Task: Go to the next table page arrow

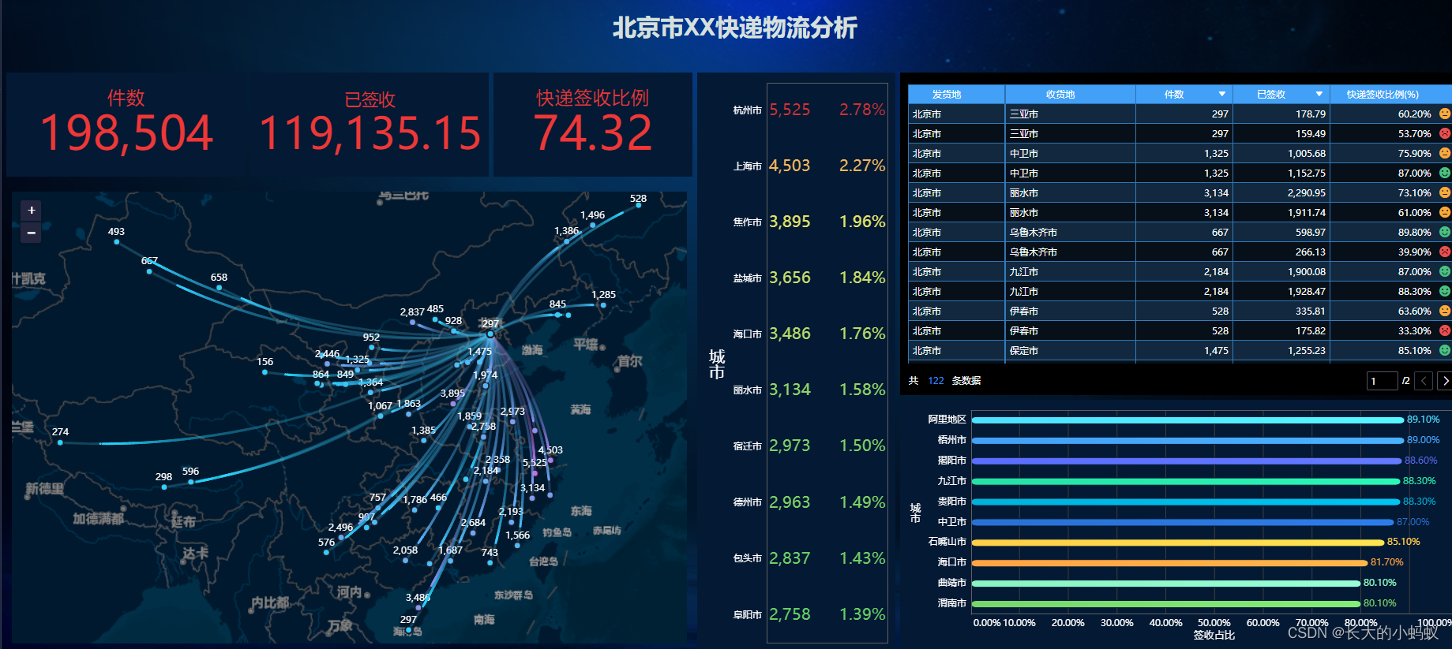Action: click(1445, 381)
